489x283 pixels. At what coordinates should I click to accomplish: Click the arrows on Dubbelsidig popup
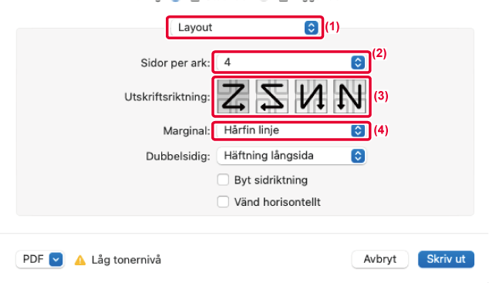click(358, 156)
